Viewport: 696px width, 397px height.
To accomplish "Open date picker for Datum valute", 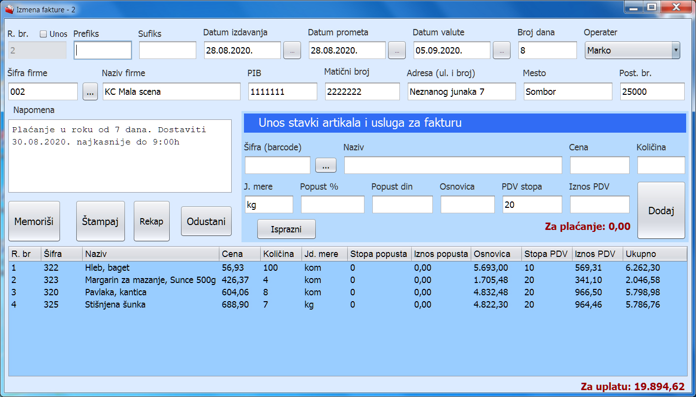I will [502, 50].
